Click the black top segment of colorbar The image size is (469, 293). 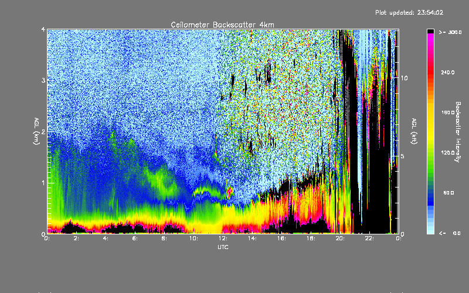tap(430, 31)
